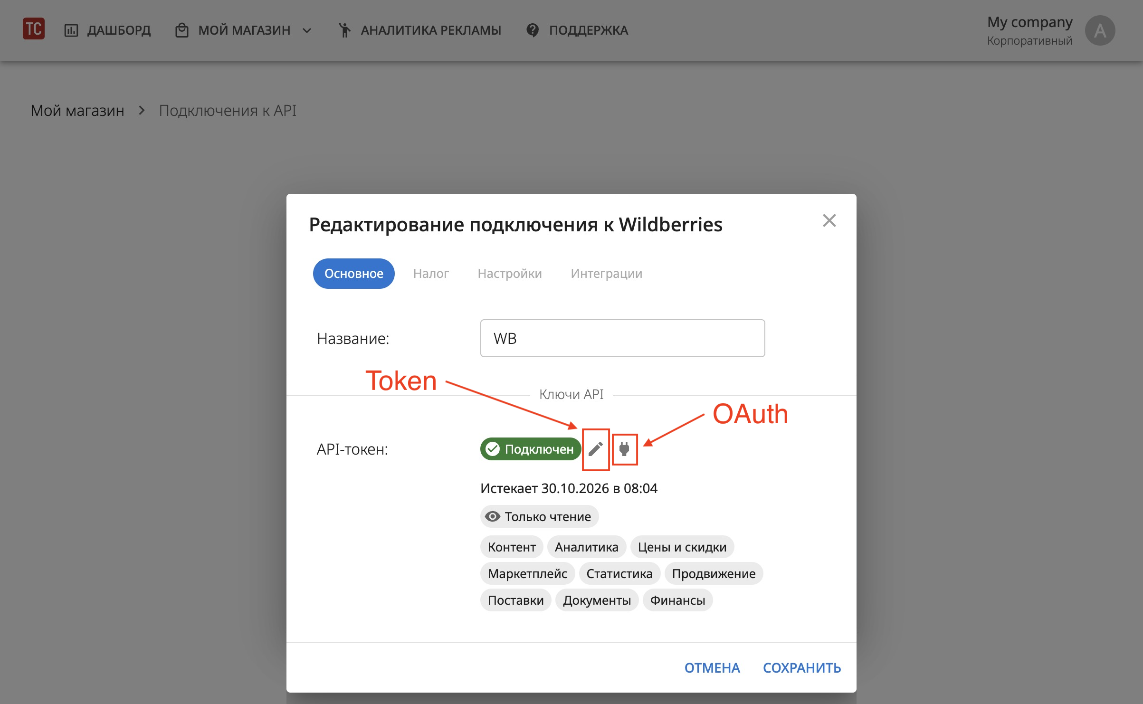Click the plug icon for OAuth connection
Viewport: 1143px width, 704px height.
[624, 449]
